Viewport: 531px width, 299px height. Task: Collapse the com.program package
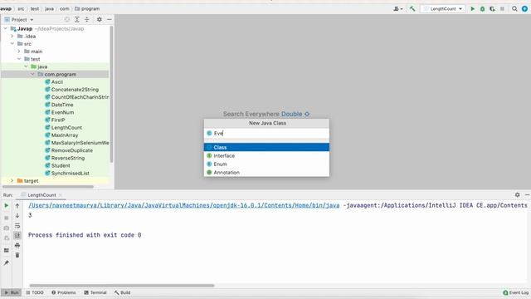pos(32,74)
